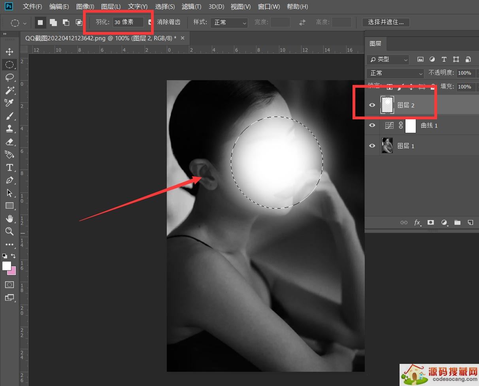Open the 图像(I) menu
The width and height of the screenshot is (479, 386).
[x=85, y=7]
